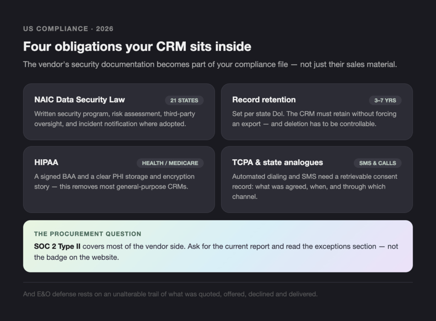
Task: Click the text 'Set per state DoI' description
Action: coord(314,119)
